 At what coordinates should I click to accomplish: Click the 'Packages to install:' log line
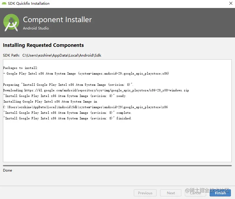21,68
